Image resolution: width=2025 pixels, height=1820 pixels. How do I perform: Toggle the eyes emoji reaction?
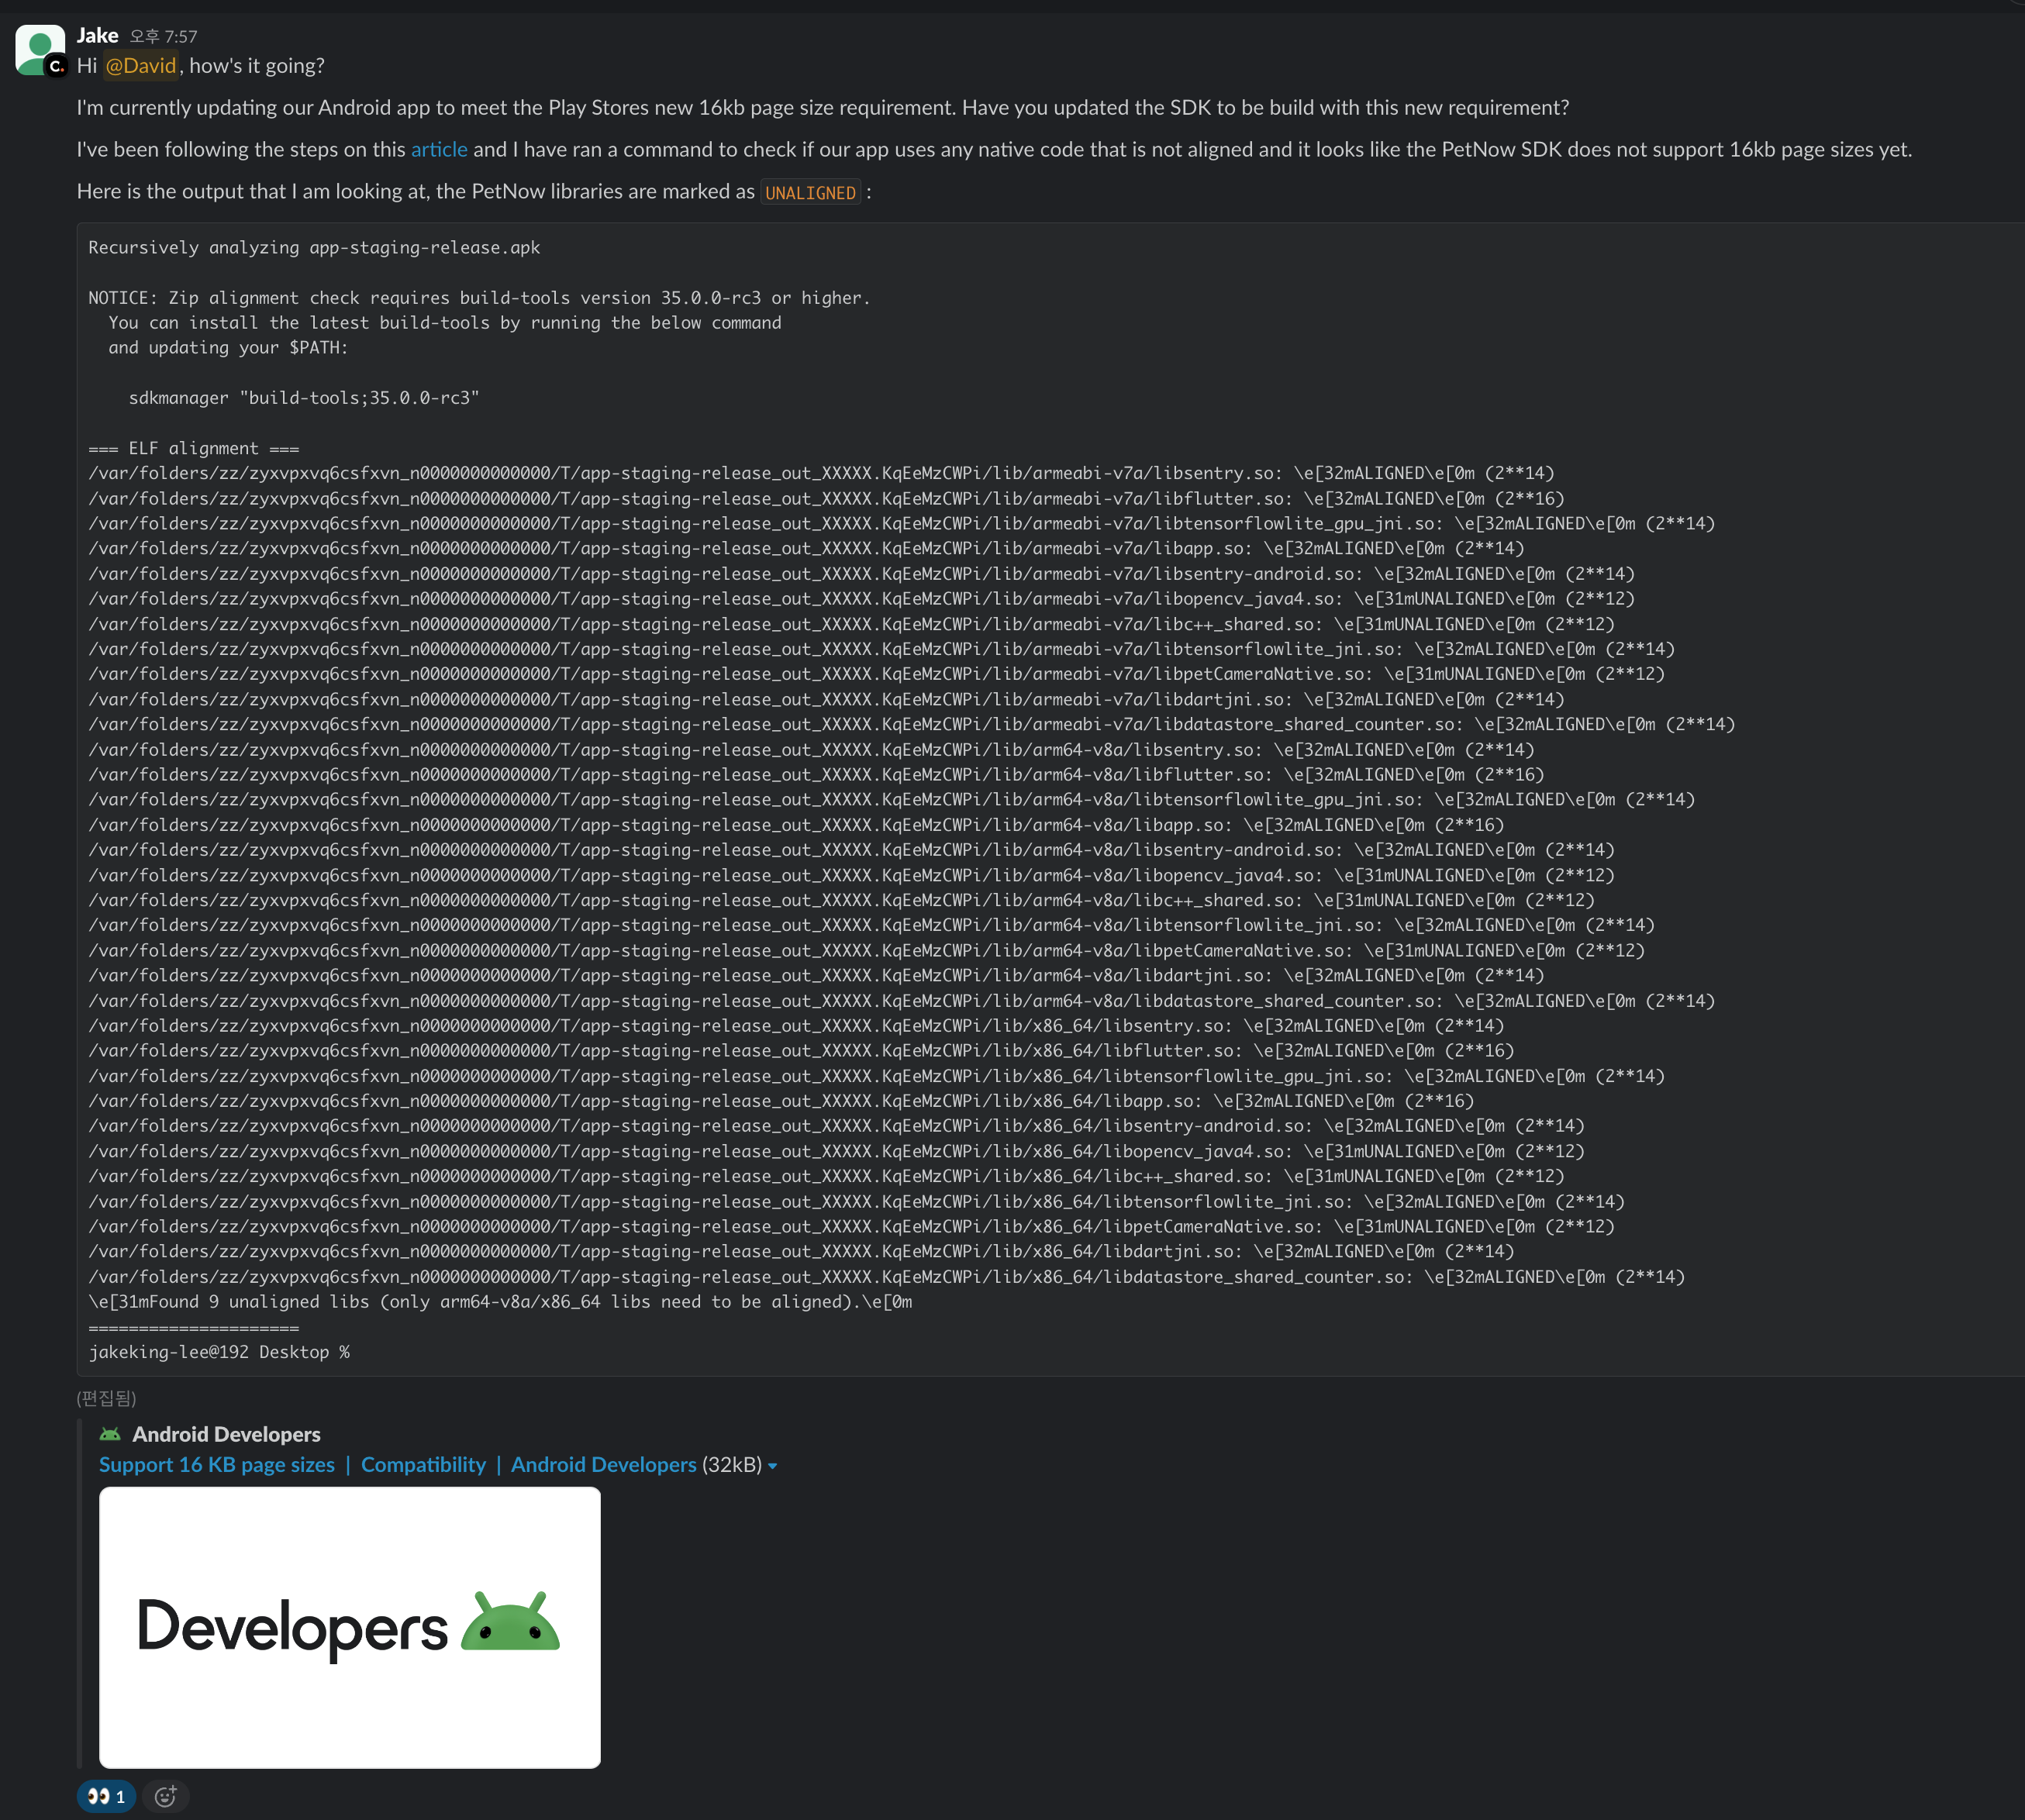click(x=106, y=1796)
